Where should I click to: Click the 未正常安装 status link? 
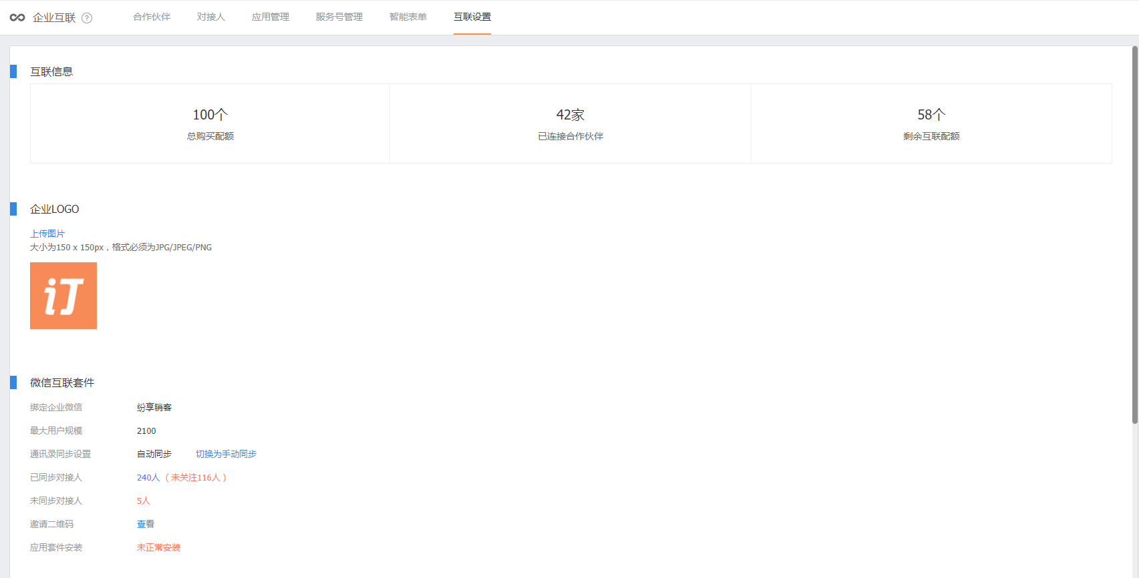pos(158,547)
